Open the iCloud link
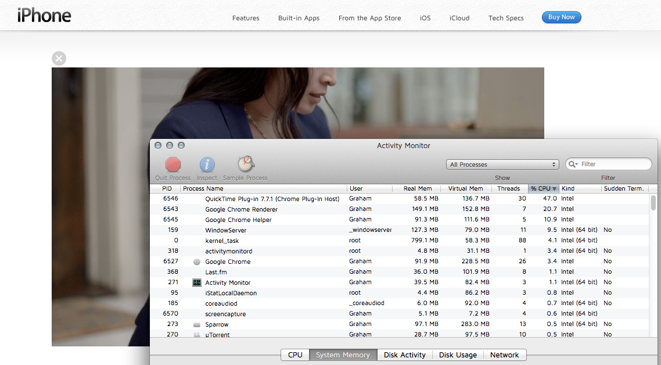 click(x=459, y=18)
